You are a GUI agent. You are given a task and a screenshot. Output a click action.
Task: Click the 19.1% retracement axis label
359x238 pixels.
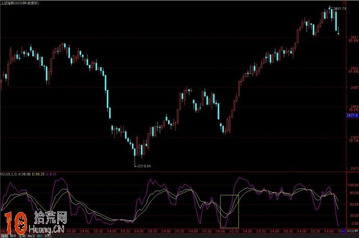point(354,141)
